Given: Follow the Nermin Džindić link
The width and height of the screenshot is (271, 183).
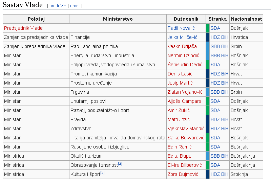Looking at the screenshot, I should click(x=183, y=55).
